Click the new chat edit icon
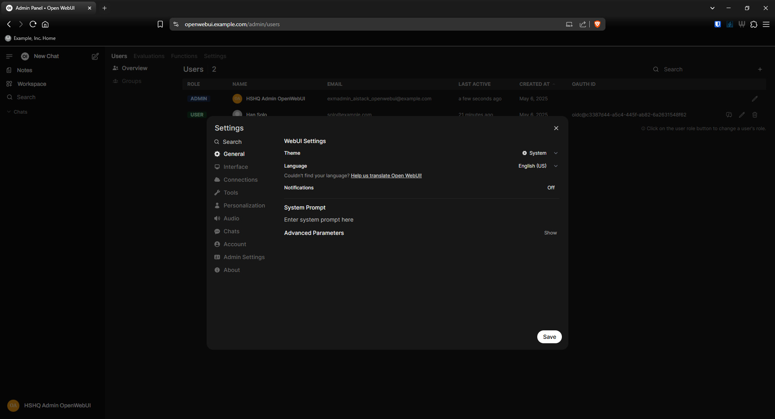 pyautogui.click(x=95, y=56)
